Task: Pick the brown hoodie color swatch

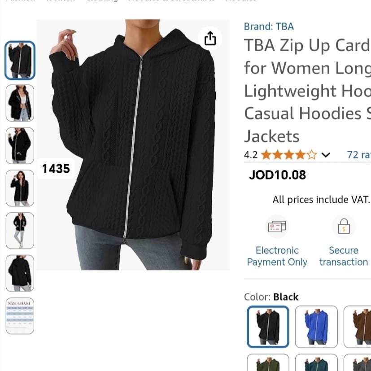Action: pos(357,327)
